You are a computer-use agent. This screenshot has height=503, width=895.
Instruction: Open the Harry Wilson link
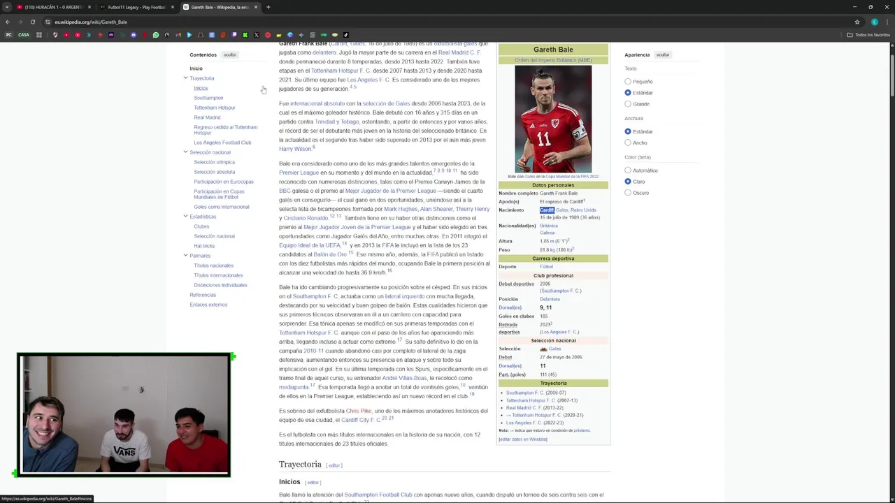tap(295, 149)
